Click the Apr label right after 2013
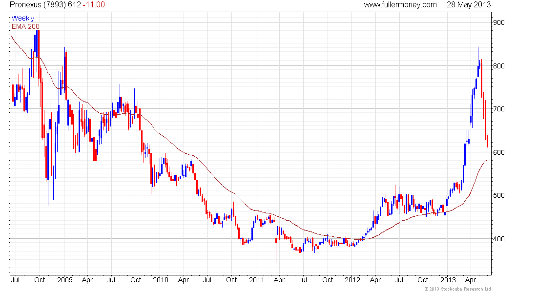This screenshot has height=293, width=537. click(471, 280)
